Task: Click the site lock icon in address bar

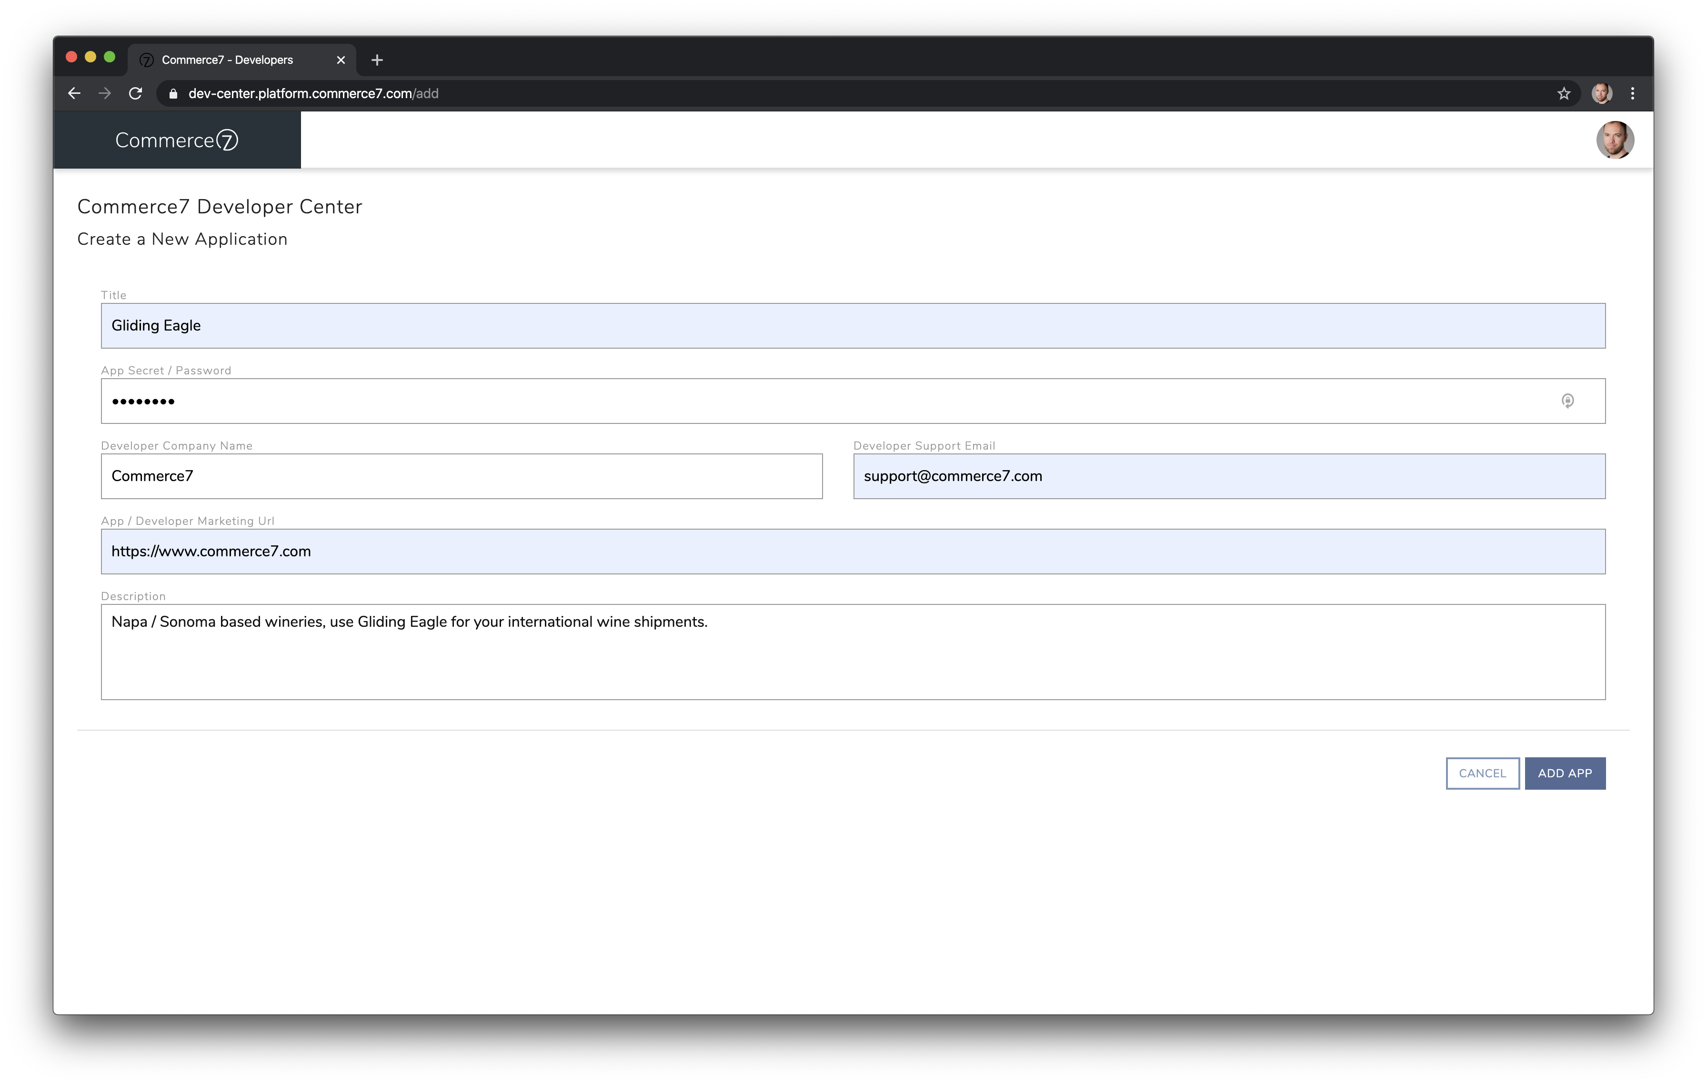Action: pos(173,93)
